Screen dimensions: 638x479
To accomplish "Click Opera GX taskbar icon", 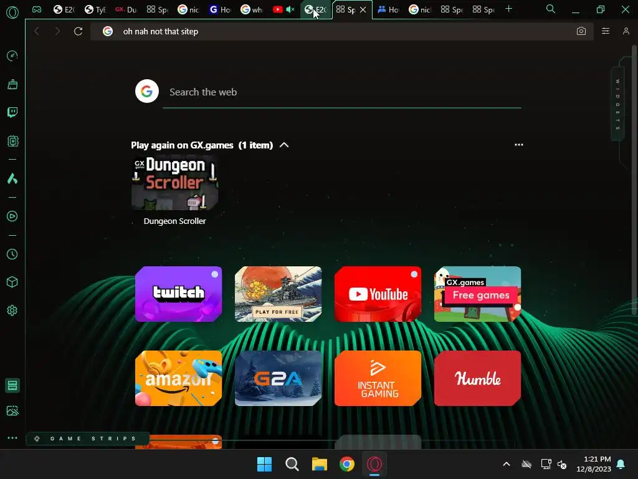I will (374, 464).
